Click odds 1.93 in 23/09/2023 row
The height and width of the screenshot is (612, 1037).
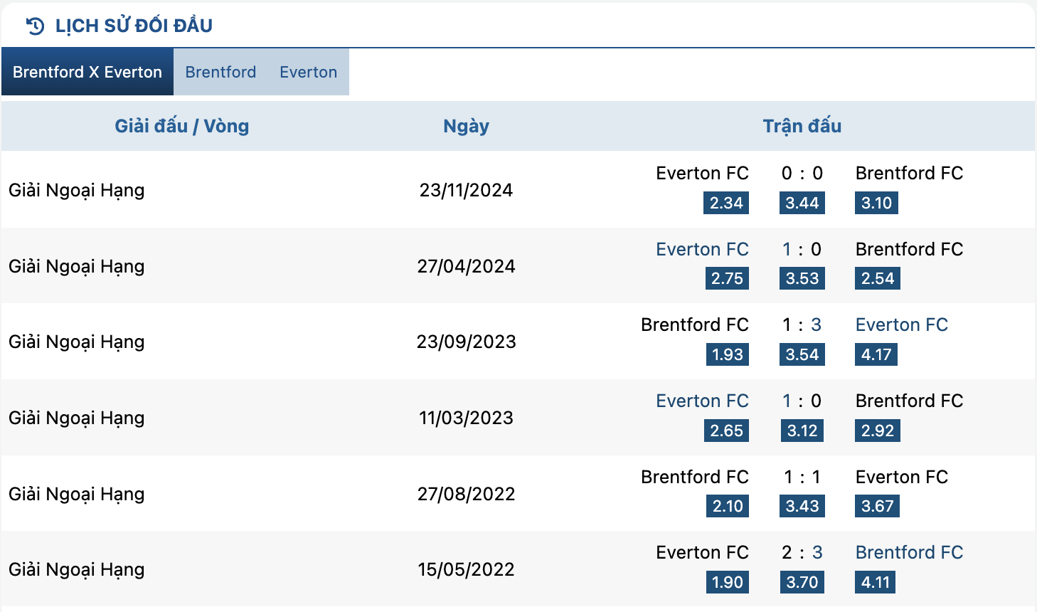pyautogui.click(x=727, y=354)
